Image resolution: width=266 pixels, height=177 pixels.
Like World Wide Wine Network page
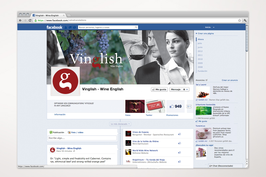click(180, 152)
